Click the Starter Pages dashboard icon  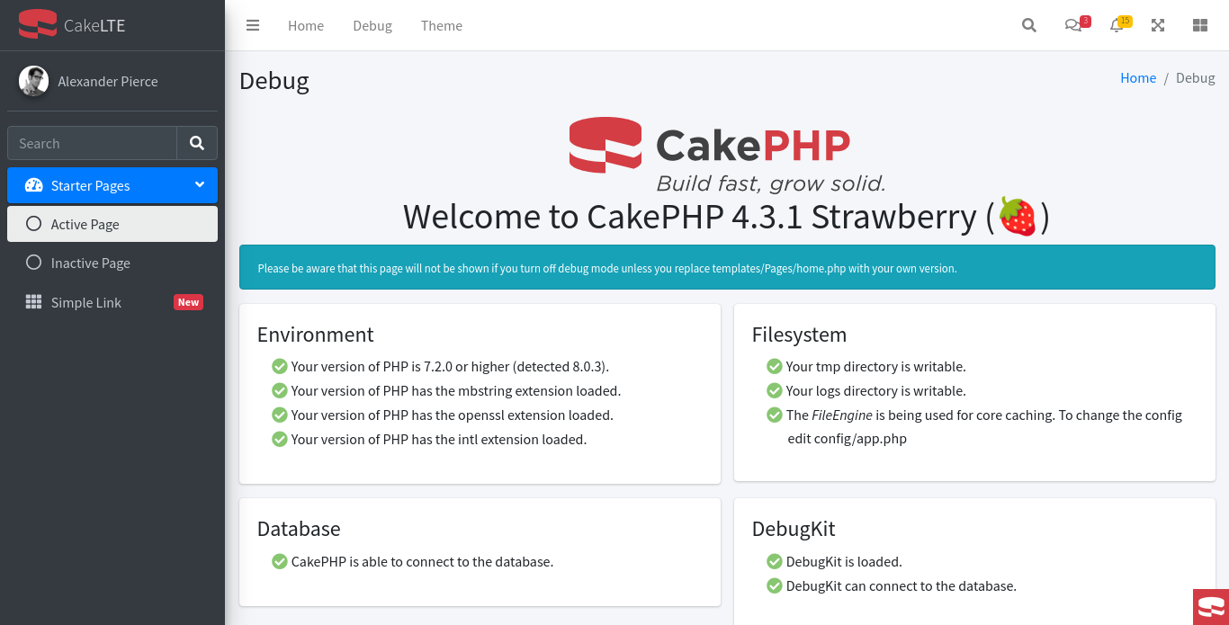pyautogui.click(x=34, y=185)
